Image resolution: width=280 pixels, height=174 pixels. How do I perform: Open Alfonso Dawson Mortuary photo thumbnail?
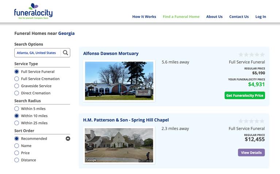click(x=119, y=81)
